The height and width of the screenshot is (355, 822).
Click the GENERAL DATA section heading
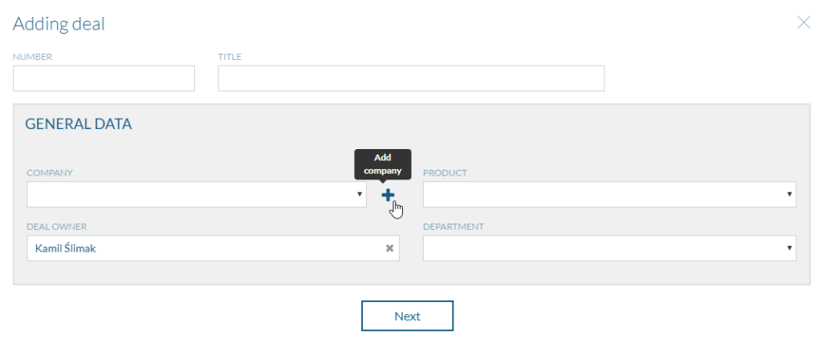click(x=79, y=124)
